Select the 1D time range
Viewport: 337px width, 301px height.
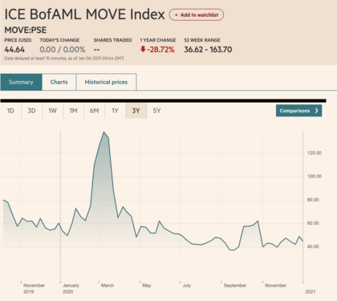[x=10, y=111]
